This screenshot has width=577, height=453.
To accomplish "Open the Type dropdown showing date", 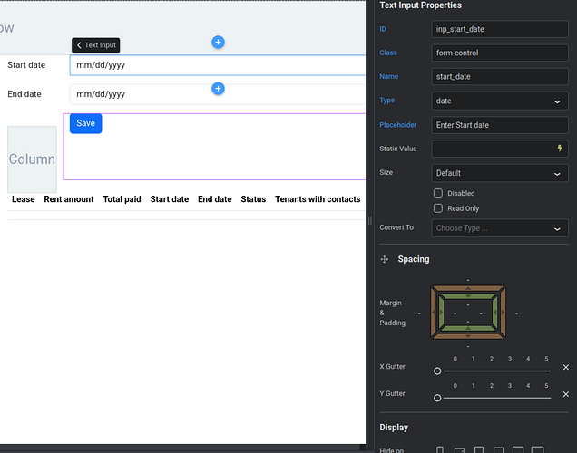I will 500,101.
